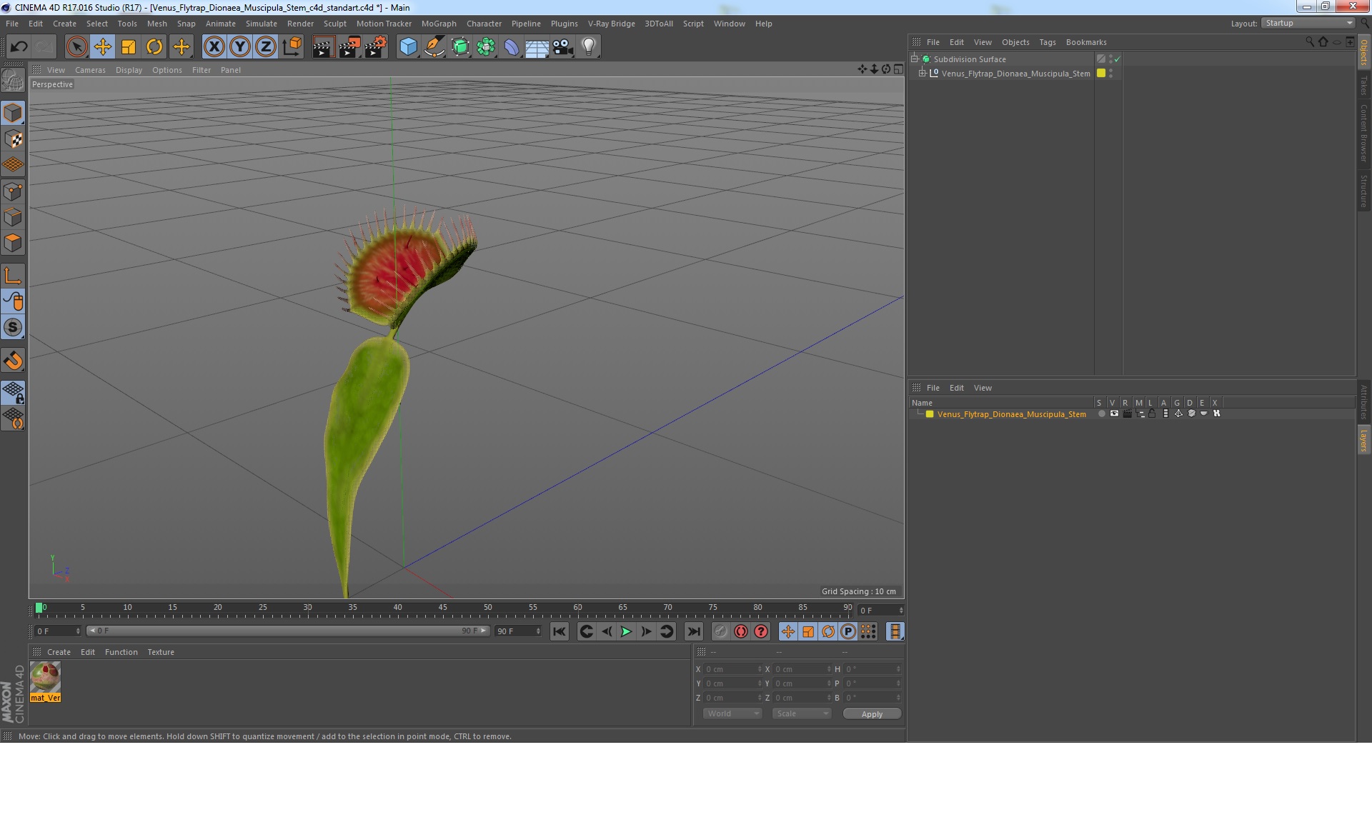Activate the Move tool

pyautogui.click(x=102, y=47)
